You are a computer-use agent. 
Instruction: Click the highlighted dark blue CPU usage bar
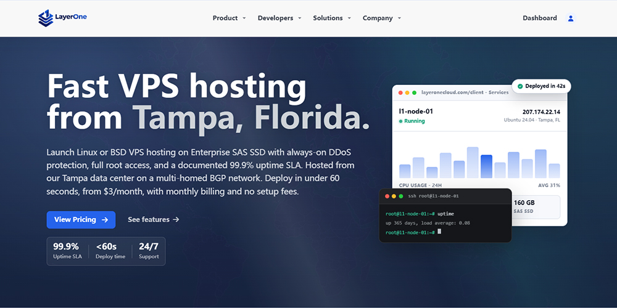coord(486,166)
